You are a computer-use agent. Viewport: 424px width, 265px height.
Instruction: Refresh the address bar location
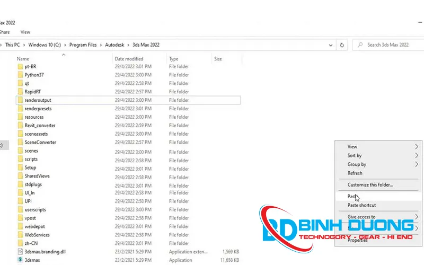[x=342, y=45]
